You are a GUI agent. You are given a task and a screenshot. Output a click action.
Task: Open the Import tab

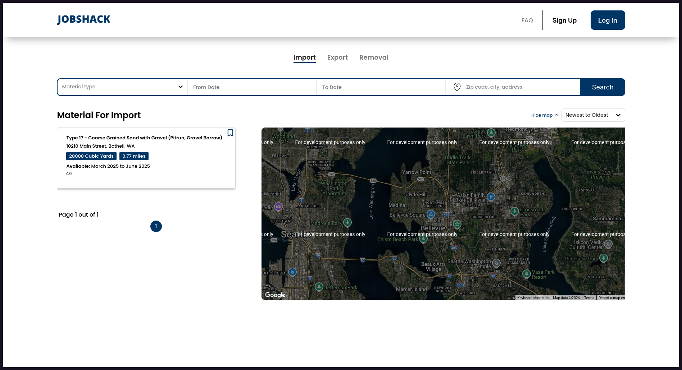click(304, 57)
